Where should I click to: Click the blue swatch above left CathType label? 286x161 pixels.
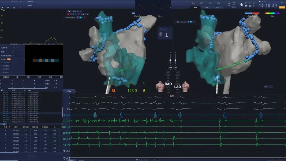coord(133,13)
